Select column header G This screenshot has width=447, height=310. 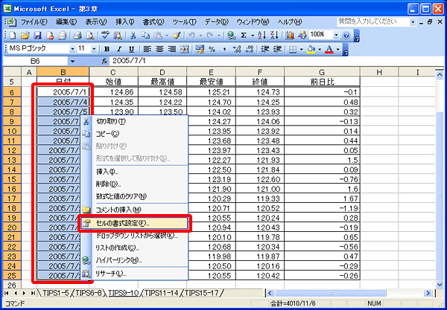click(x=322, y=72)
